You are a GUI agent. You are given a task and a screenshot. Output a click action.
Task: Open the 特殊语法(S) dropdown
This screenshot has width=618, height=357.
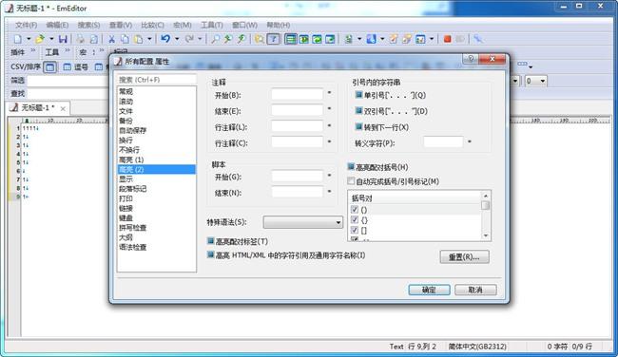click(302, 222)
